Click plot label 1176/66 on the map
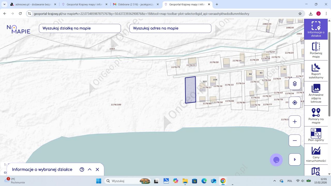This screenshot has height=186, width=331. [x=207, y=104]
